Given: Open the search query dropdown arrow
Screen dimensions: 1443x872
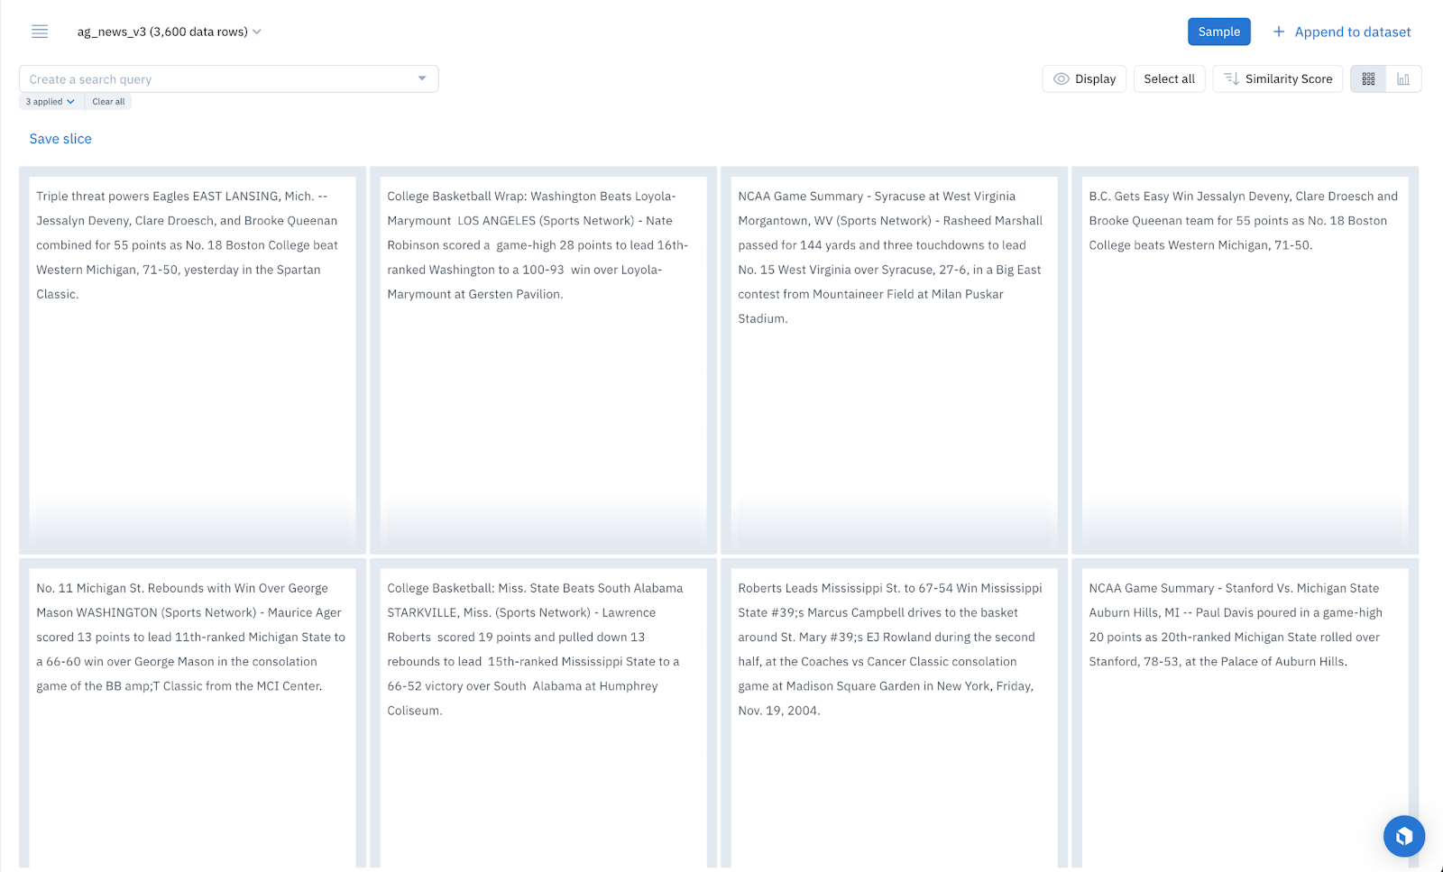Looking at the screenshot, I should tap(422, 78).
